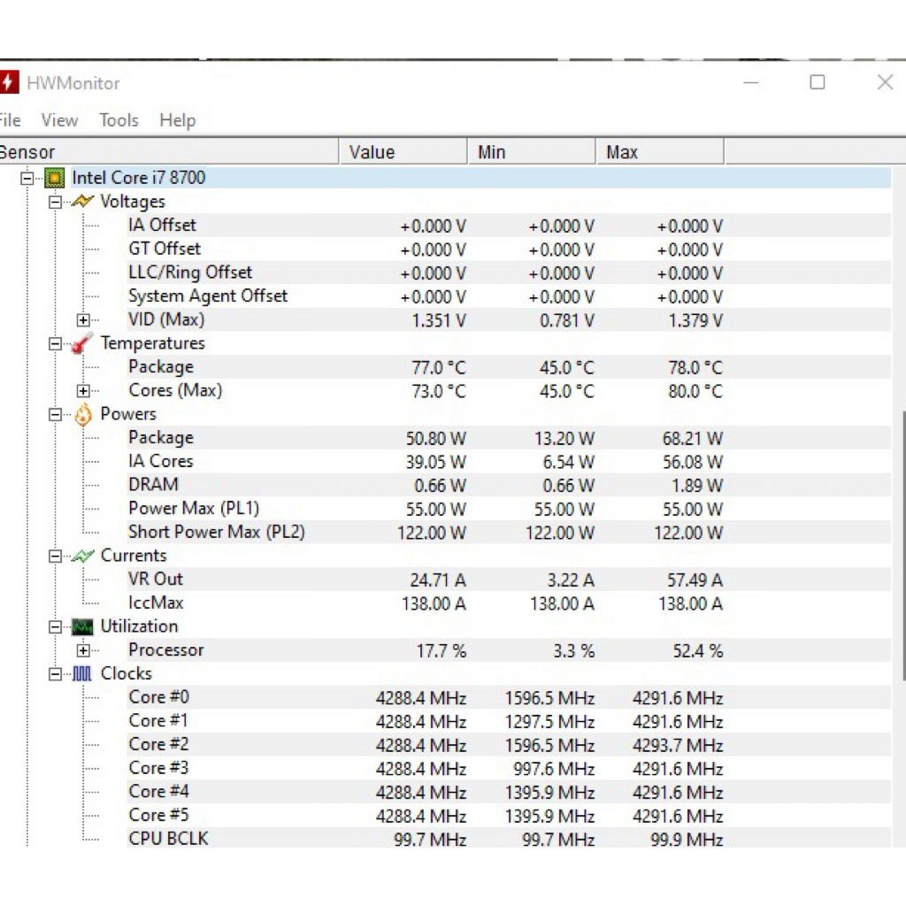Click the Currents green wave icon
The image size is (906, 906).
coord(82,557)
